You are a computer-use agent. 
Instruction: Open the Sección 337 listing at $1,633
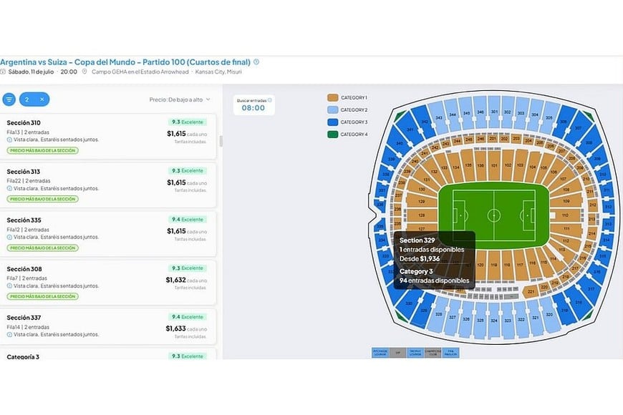point(107,326)
